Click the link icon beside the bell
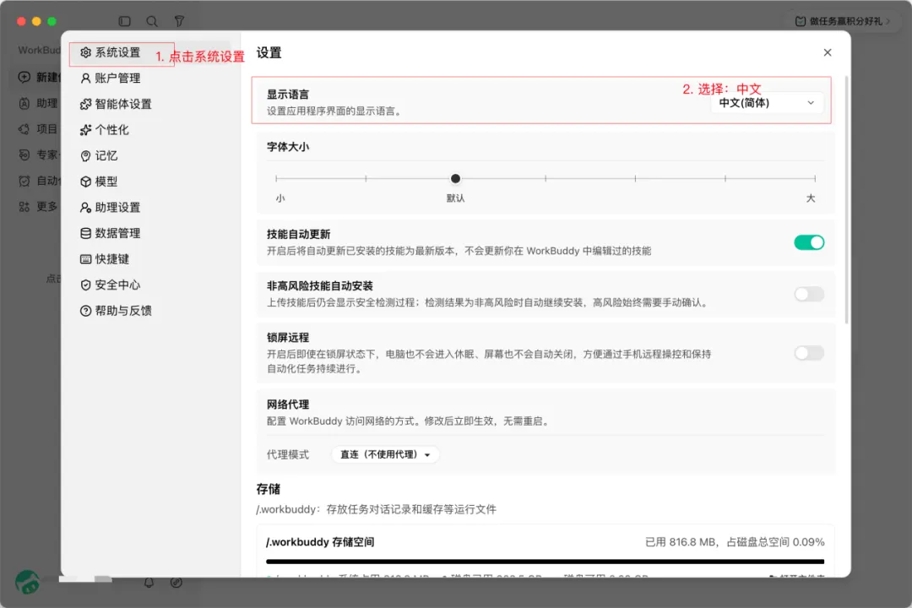The width and height of the screenshot is (912, 608). [176, 583]
